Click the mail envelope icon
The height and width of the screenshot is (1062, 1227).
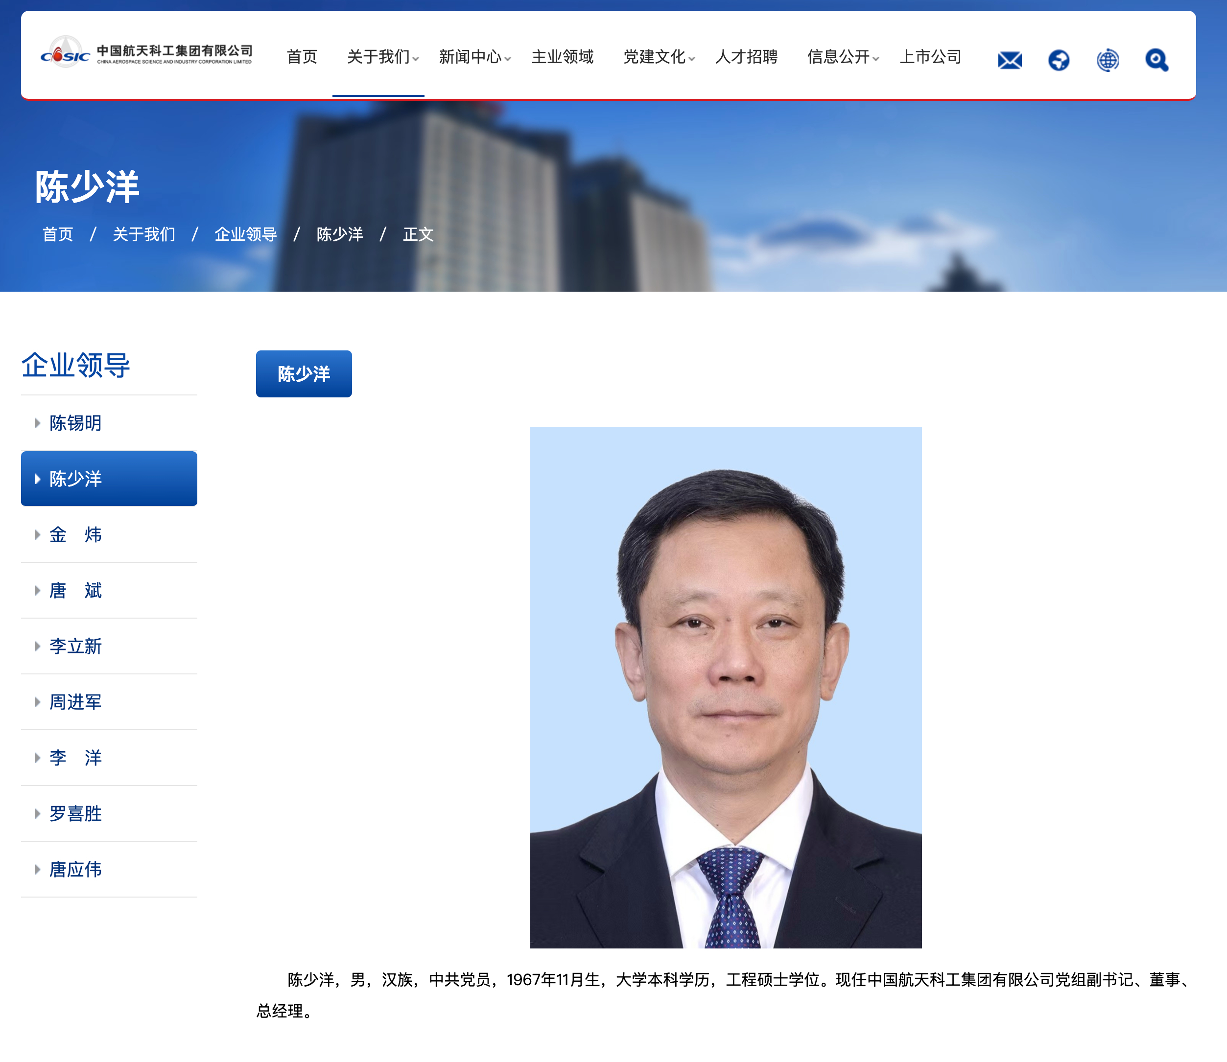[1010, 60]
